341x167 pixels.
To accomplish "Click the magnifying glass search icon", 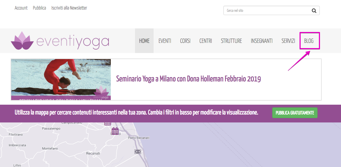I will click(314, 11).
